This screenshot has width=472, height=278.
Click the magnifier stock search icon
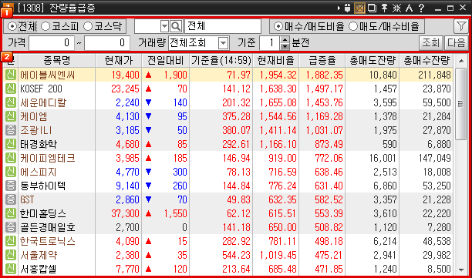coord(176,26)
